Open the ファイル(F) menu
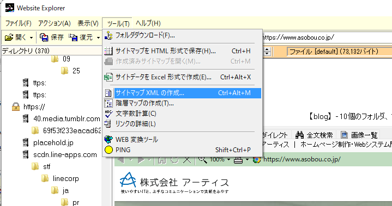Screen dimensions: 392x206 pos(18,23)
